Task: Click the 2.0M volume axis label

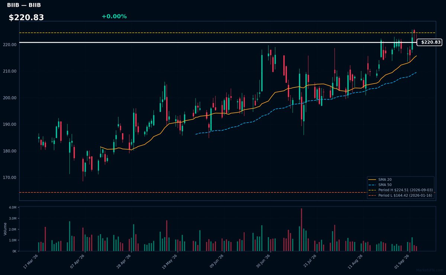Action: pyautogui.click(x=13, y=229)
